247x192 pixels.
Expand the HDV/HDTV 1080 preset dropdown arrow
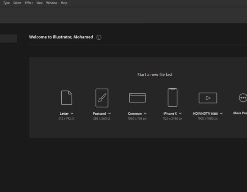(x=221, y=114)
